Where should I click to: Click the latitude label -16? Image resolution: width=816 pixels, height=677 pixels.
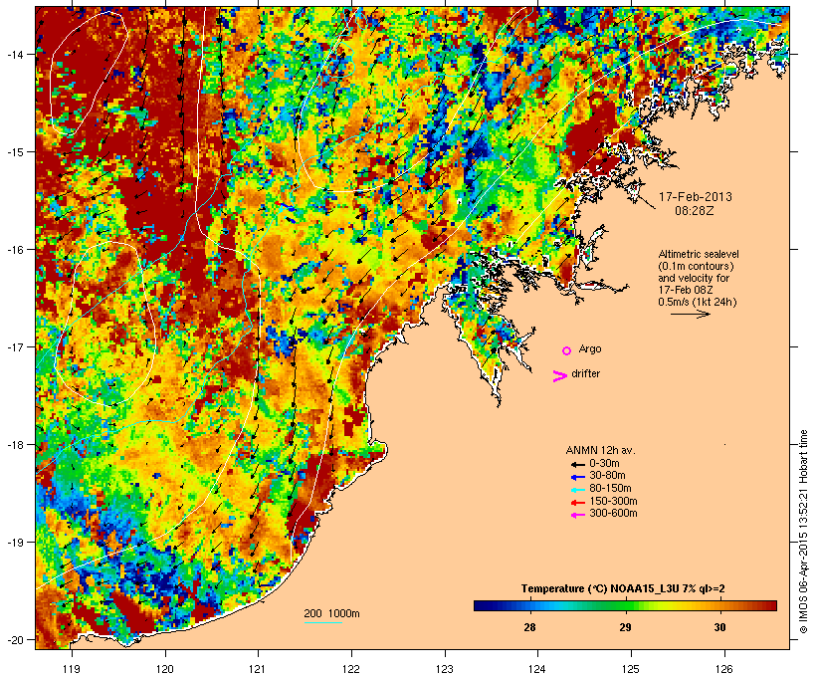[14, 250]
